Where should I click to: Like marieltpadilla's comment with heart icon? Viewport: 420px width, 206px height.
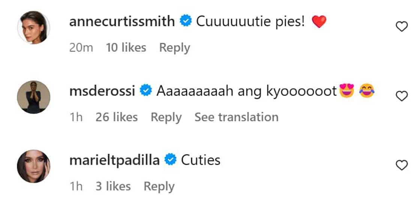tap(402, 166)
